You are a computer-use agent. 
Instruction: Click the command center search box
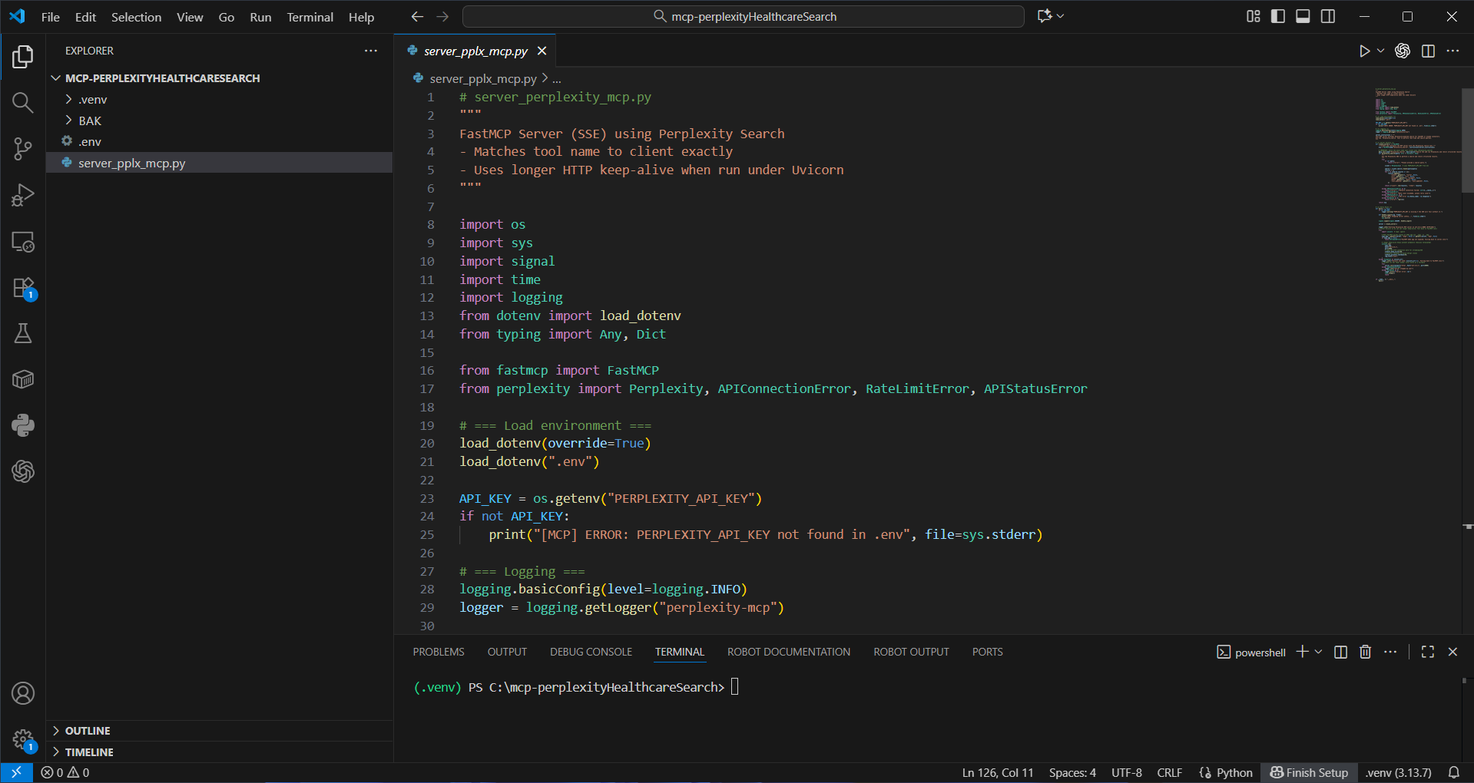[743, 16]
